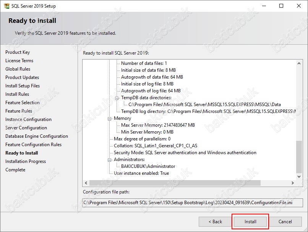308x232 pixels.
Task: Click the Install button
Action: pos(250,222)
